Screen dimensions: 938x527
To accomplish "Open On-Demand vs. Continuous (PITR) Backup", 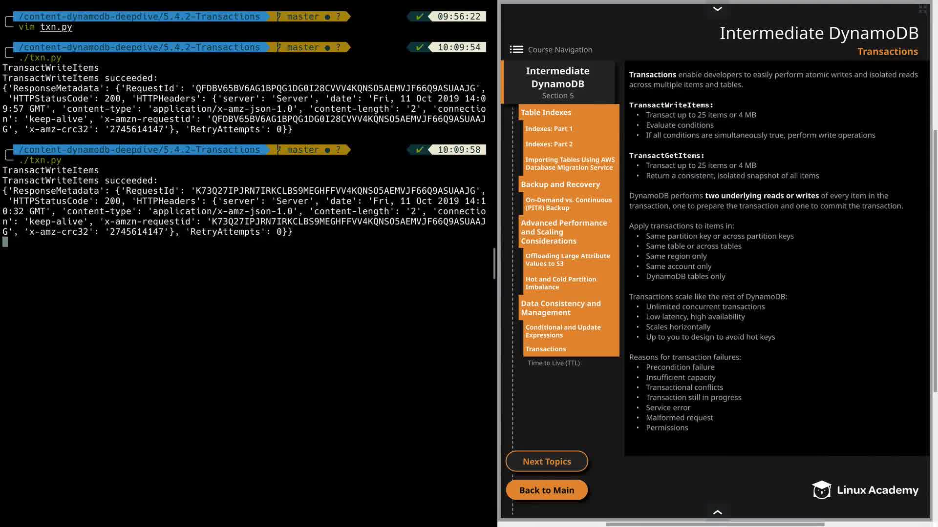I will point(568,204).
